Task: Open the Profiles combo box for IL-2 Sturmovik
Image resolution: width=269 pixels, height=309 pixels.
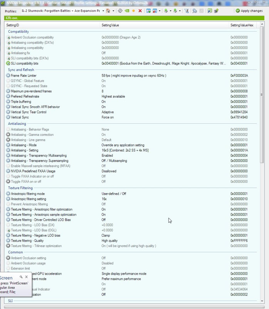Action: click(103, 11)
